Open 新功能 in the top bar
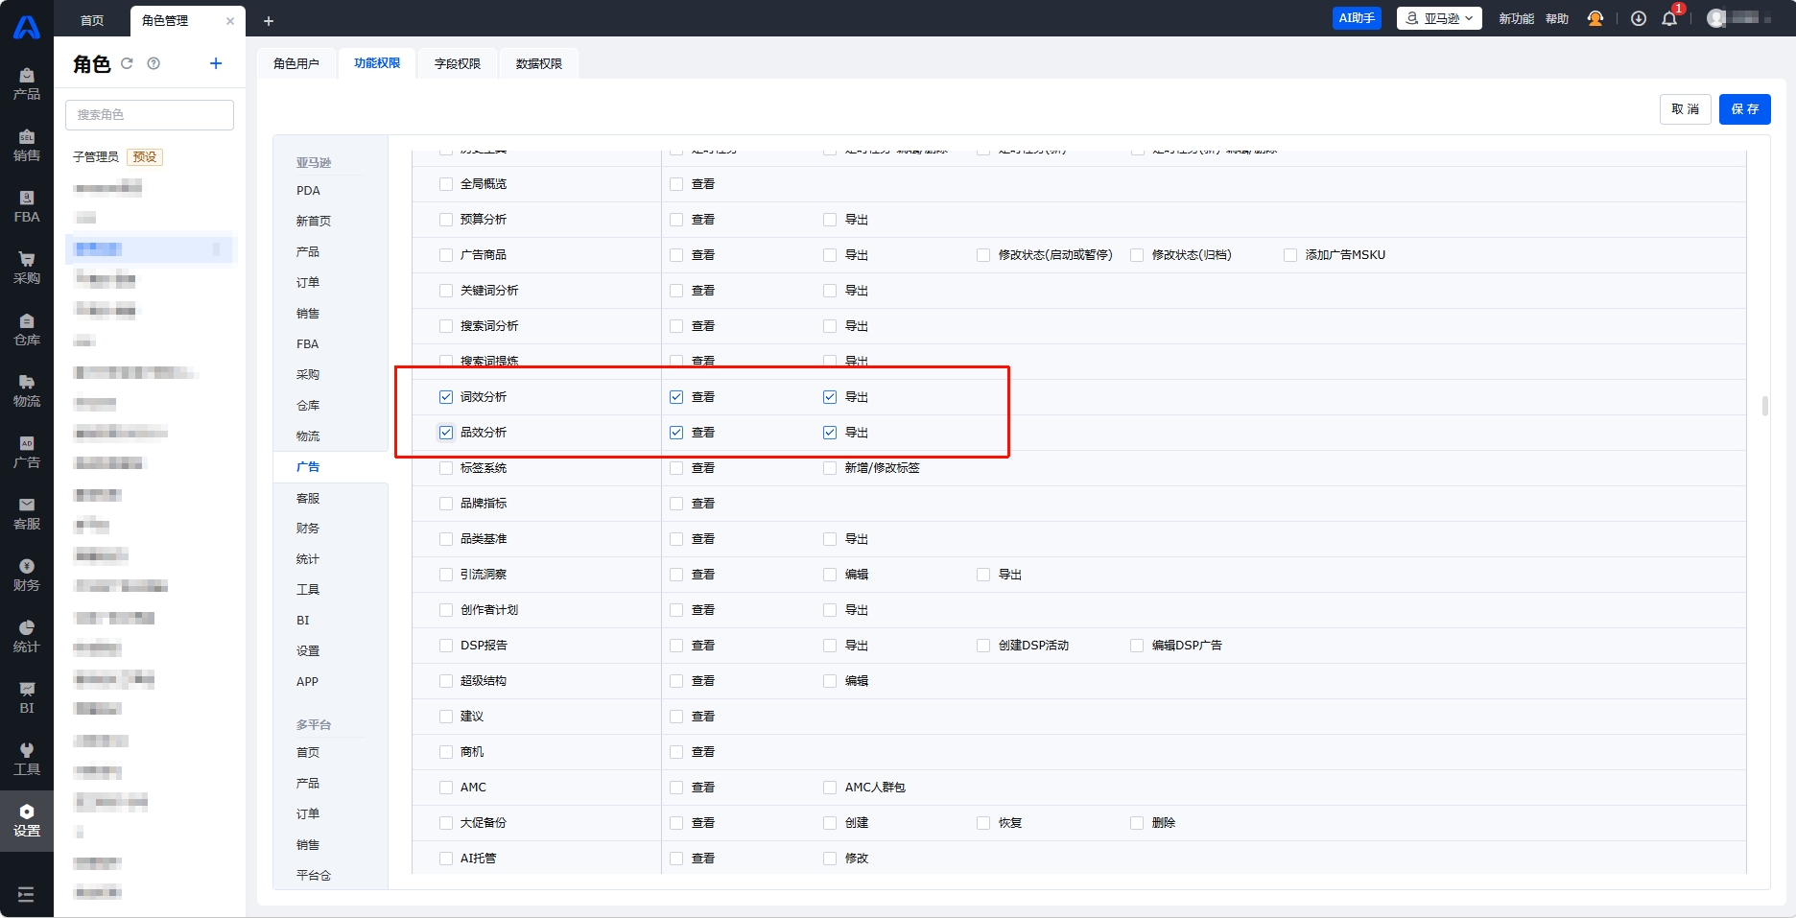The height and width of the screenshot is (918, 1796). [1516, 18]
